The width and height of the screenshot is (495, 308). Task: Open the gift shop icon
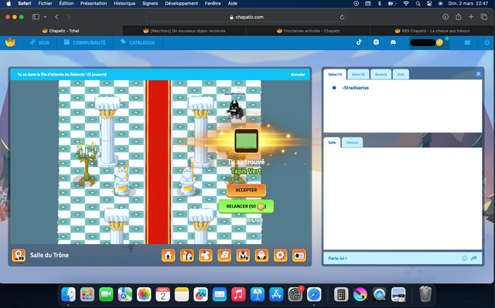[x=187, y=256]
